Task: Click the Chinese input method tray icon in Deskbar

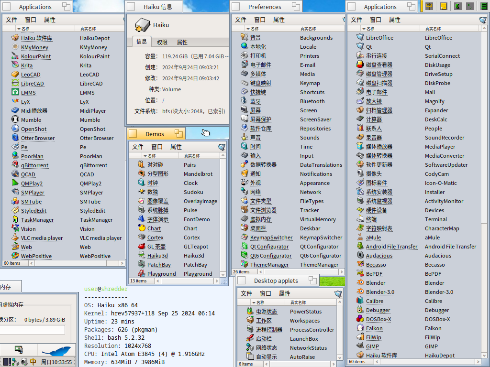Action: coord(33,362)
